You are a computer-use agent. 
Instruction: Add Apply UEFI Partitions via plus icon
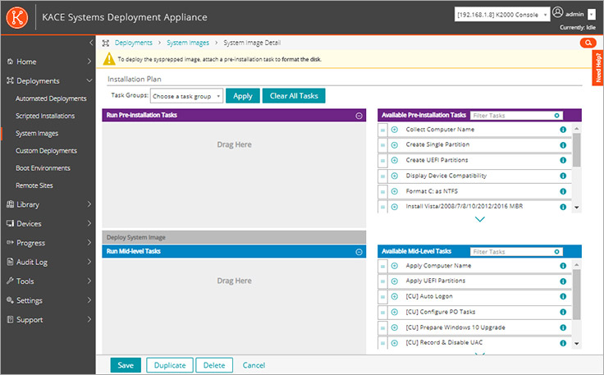click(395, 281)
